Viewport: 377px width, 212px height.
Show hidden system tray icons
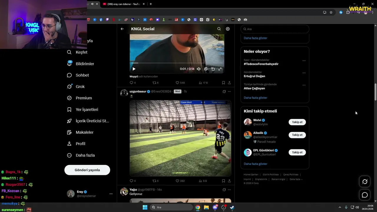click(340, 207)
